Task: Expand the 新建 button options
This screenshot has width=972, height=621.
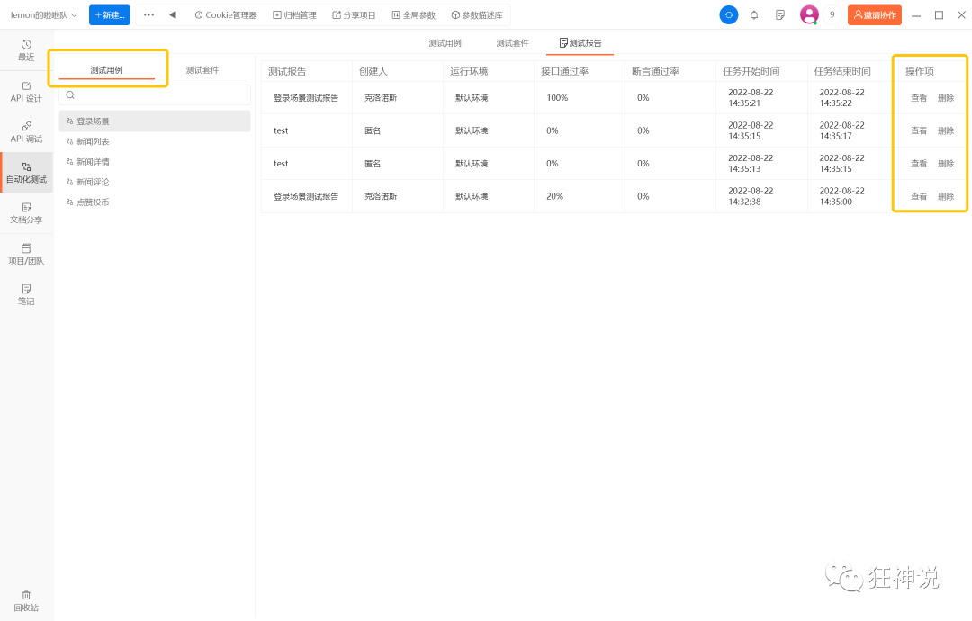Action: 109,14
